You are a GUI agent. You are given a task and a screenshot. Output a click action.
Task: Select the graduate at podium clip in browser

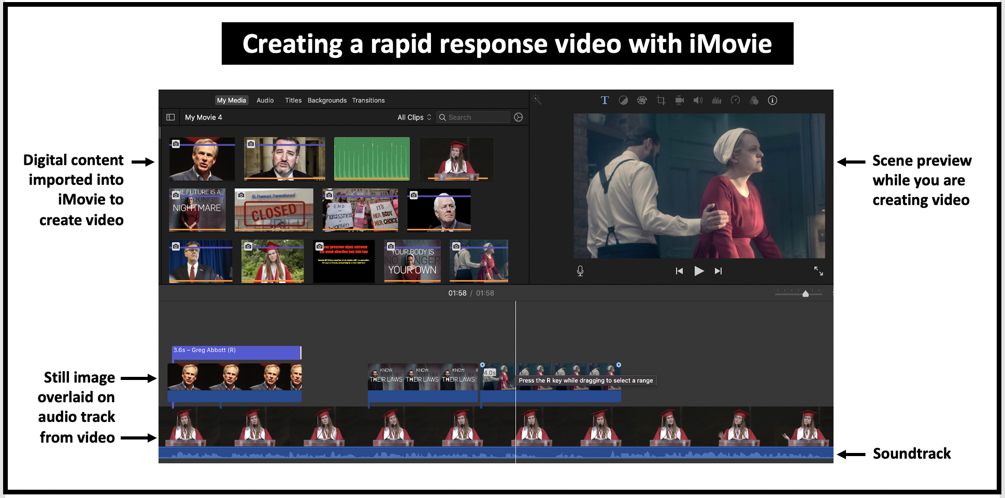point(456,158)
